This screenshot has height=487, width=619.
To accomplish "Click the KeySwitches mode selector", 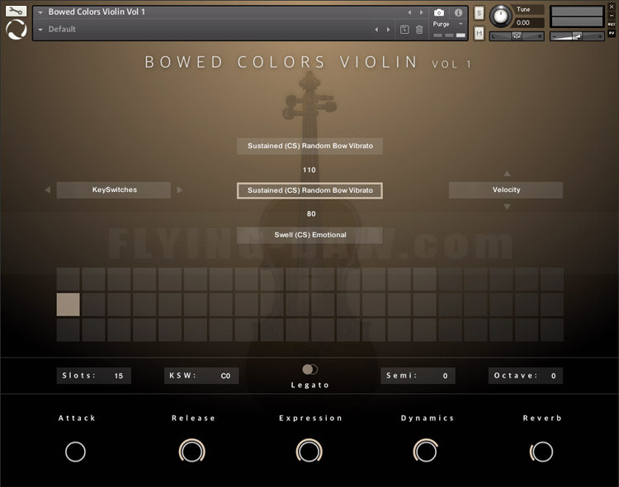I will (114, 190).
